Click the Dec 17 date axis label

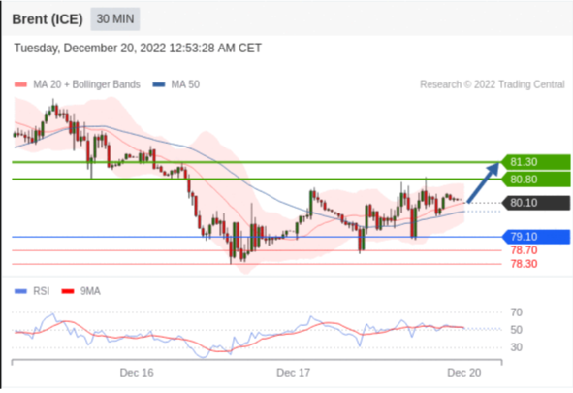[293, 373]
